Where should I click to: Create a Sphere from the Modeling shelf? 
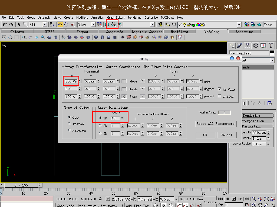108,37
